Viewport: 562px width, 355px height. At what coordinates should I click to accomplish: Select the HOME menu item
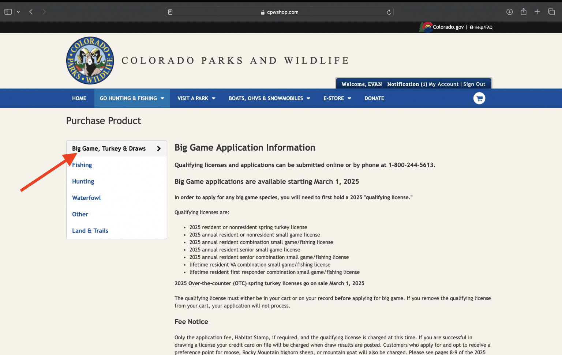(79, 98)
